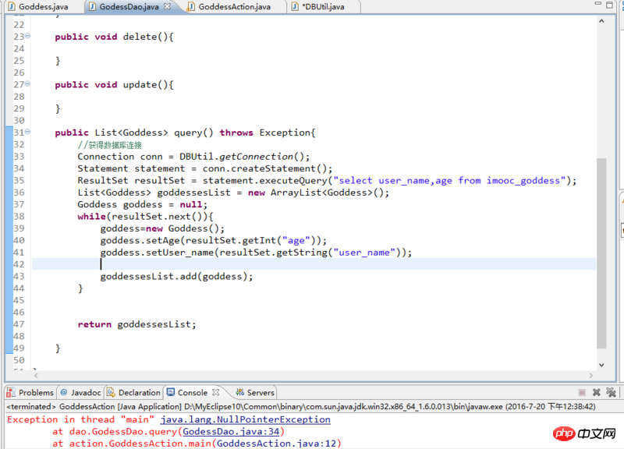Collapse the delete() method fold marker
Viewport: 624px width, 449px height.
pos(28,37)
